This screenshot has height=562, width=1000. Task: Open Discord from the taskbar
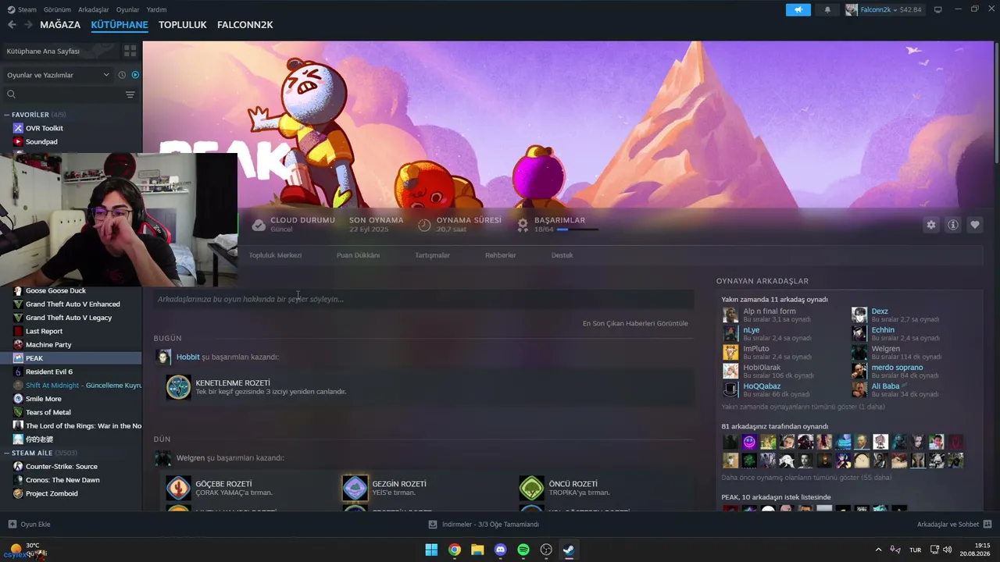[x=501, y=550]
